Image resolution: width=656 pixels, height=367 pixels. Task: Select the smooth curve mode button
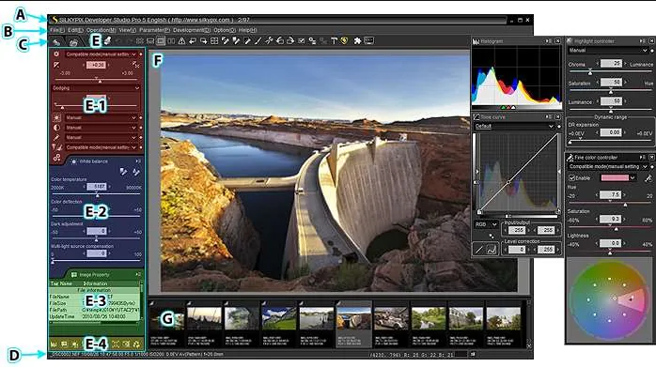(492, 250)
